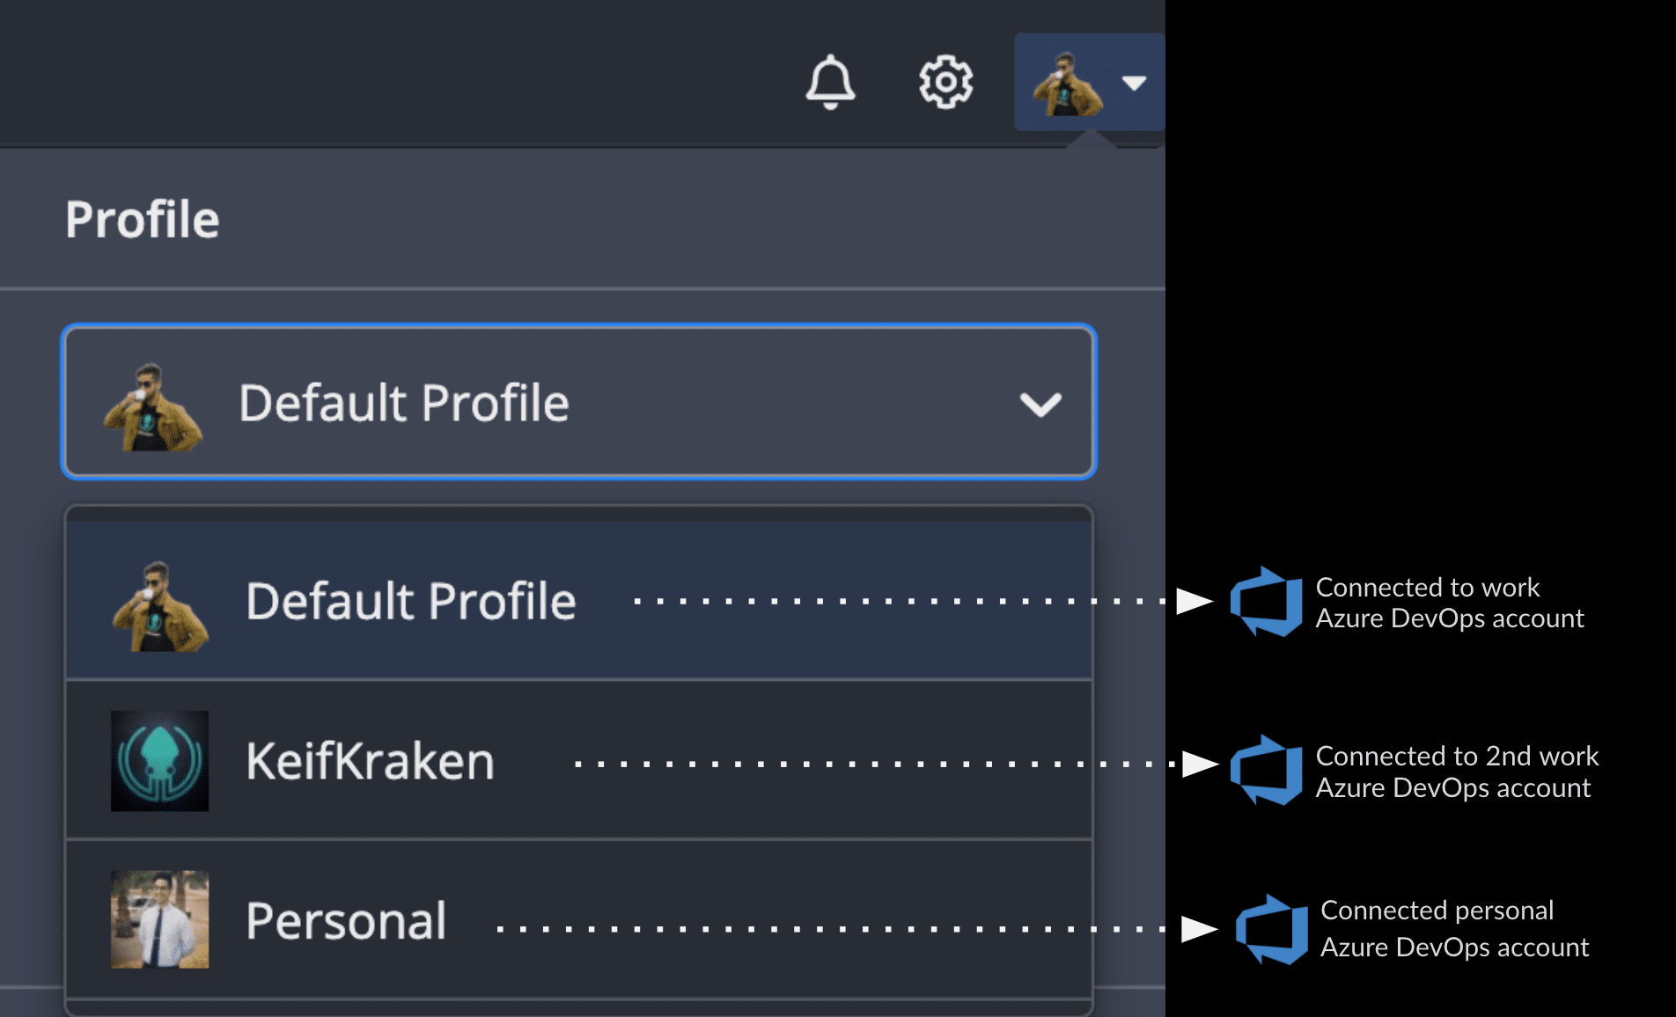The width and height of the screenshot is (1676, 1017).
Task: Click the Azure DevOps icon for 2nd work account
Action: click(1266, 770)
